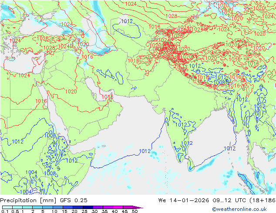This screenshot has width=276, height=213.
Task: Click the 1024 label south of Mediterranean Sea
Action: [24, 76]
